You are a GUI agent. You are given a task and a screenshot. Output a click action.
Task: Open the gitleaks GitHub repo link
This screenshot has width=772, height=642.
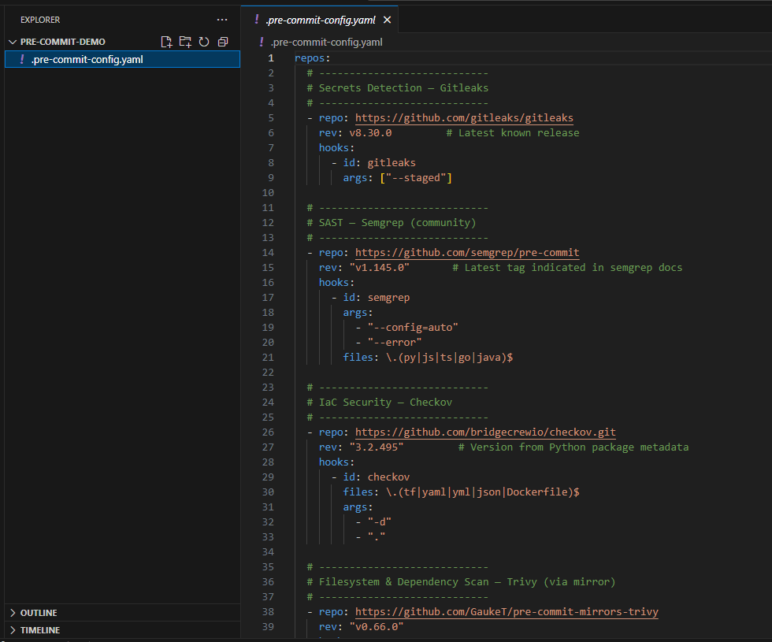[464, 117]
